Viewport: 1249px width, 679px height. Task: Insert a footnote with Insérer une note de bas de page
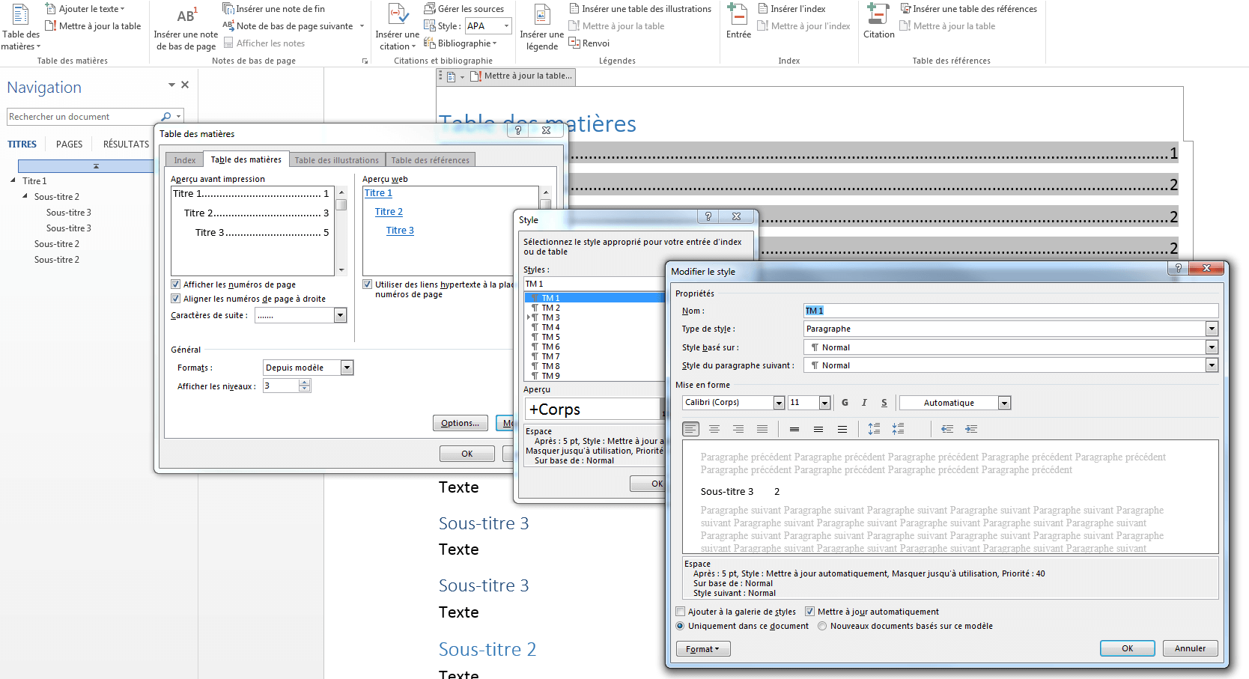(186, 29)
